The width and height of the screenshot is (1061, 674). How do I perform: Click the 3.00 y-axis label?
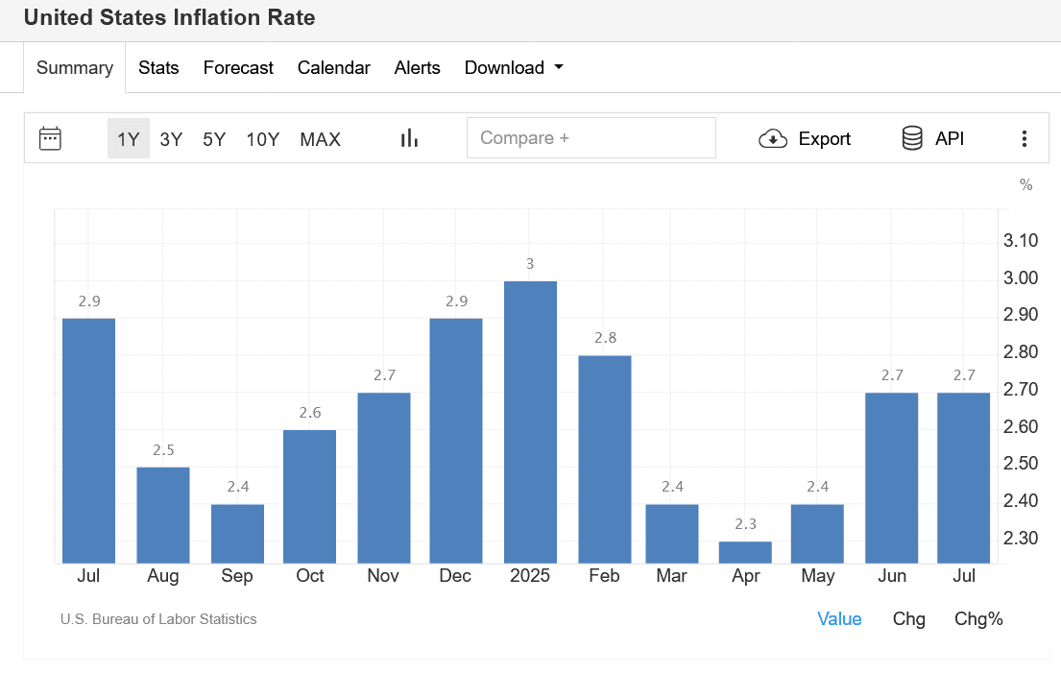click(x=1021, y=277)
